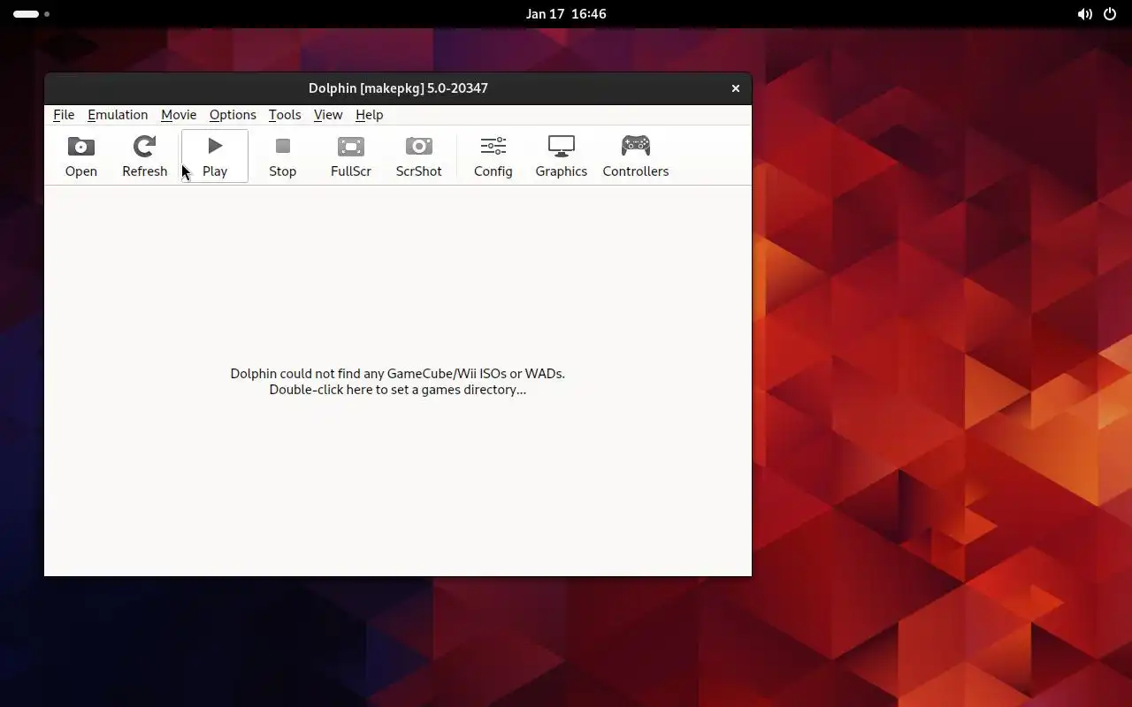Close the Dolphin window

[735, 88]
